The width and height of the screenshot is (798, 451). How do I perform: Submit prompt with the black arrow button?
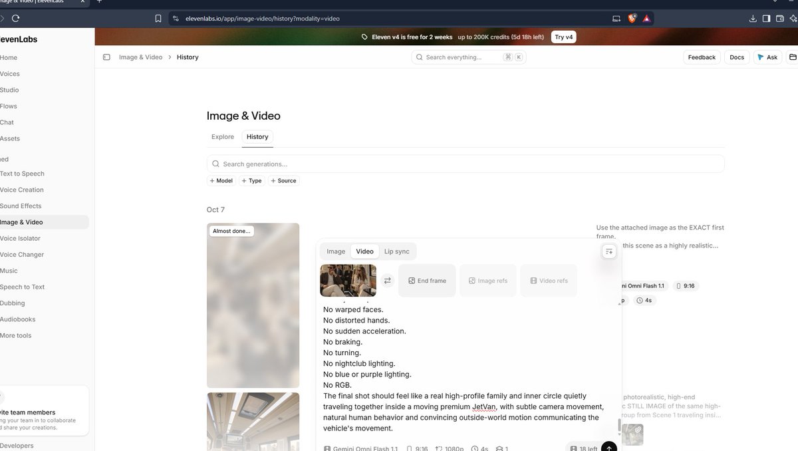[609, 448]
